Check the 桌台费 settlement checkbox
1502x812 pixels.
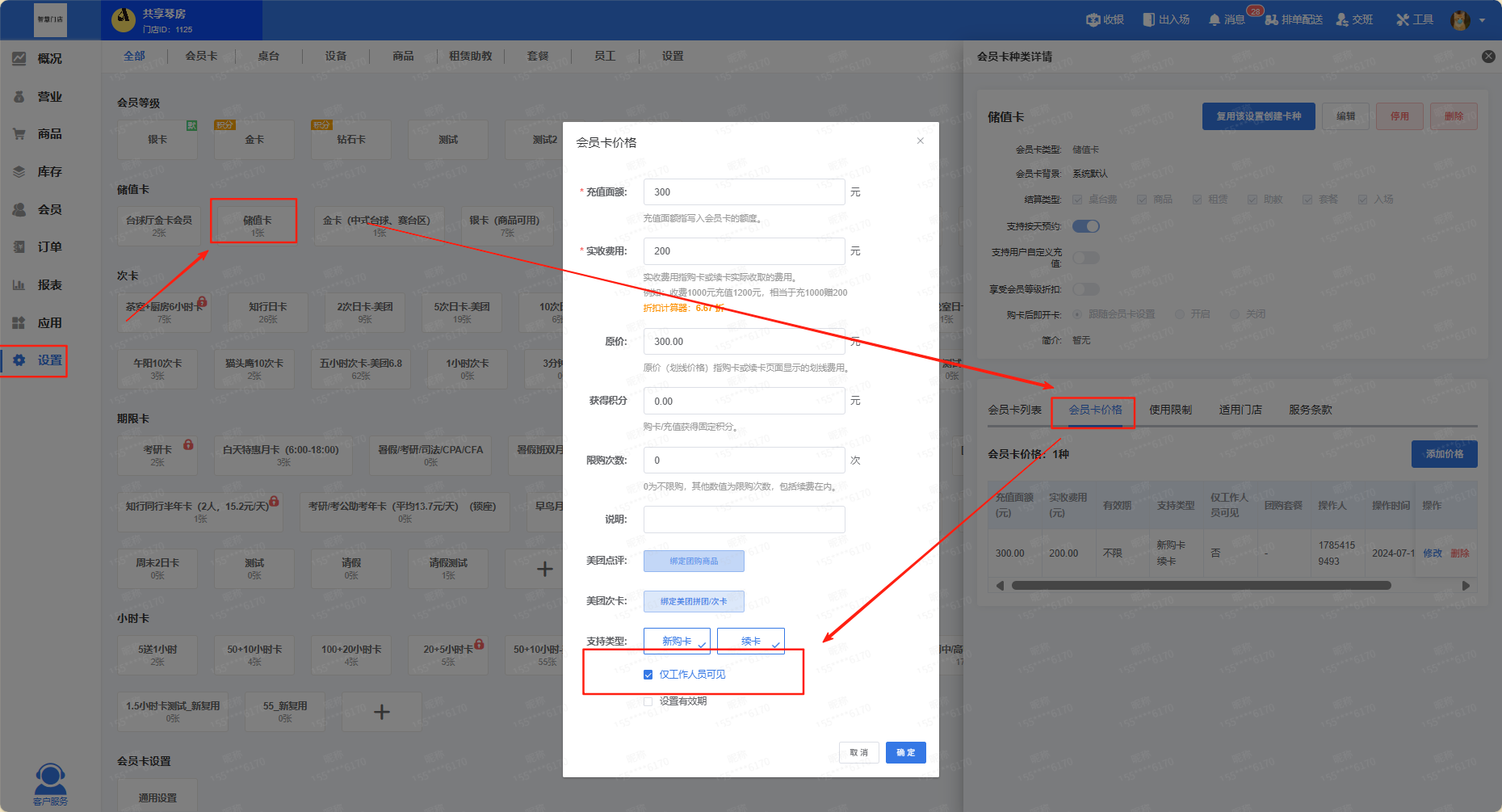1077,200
